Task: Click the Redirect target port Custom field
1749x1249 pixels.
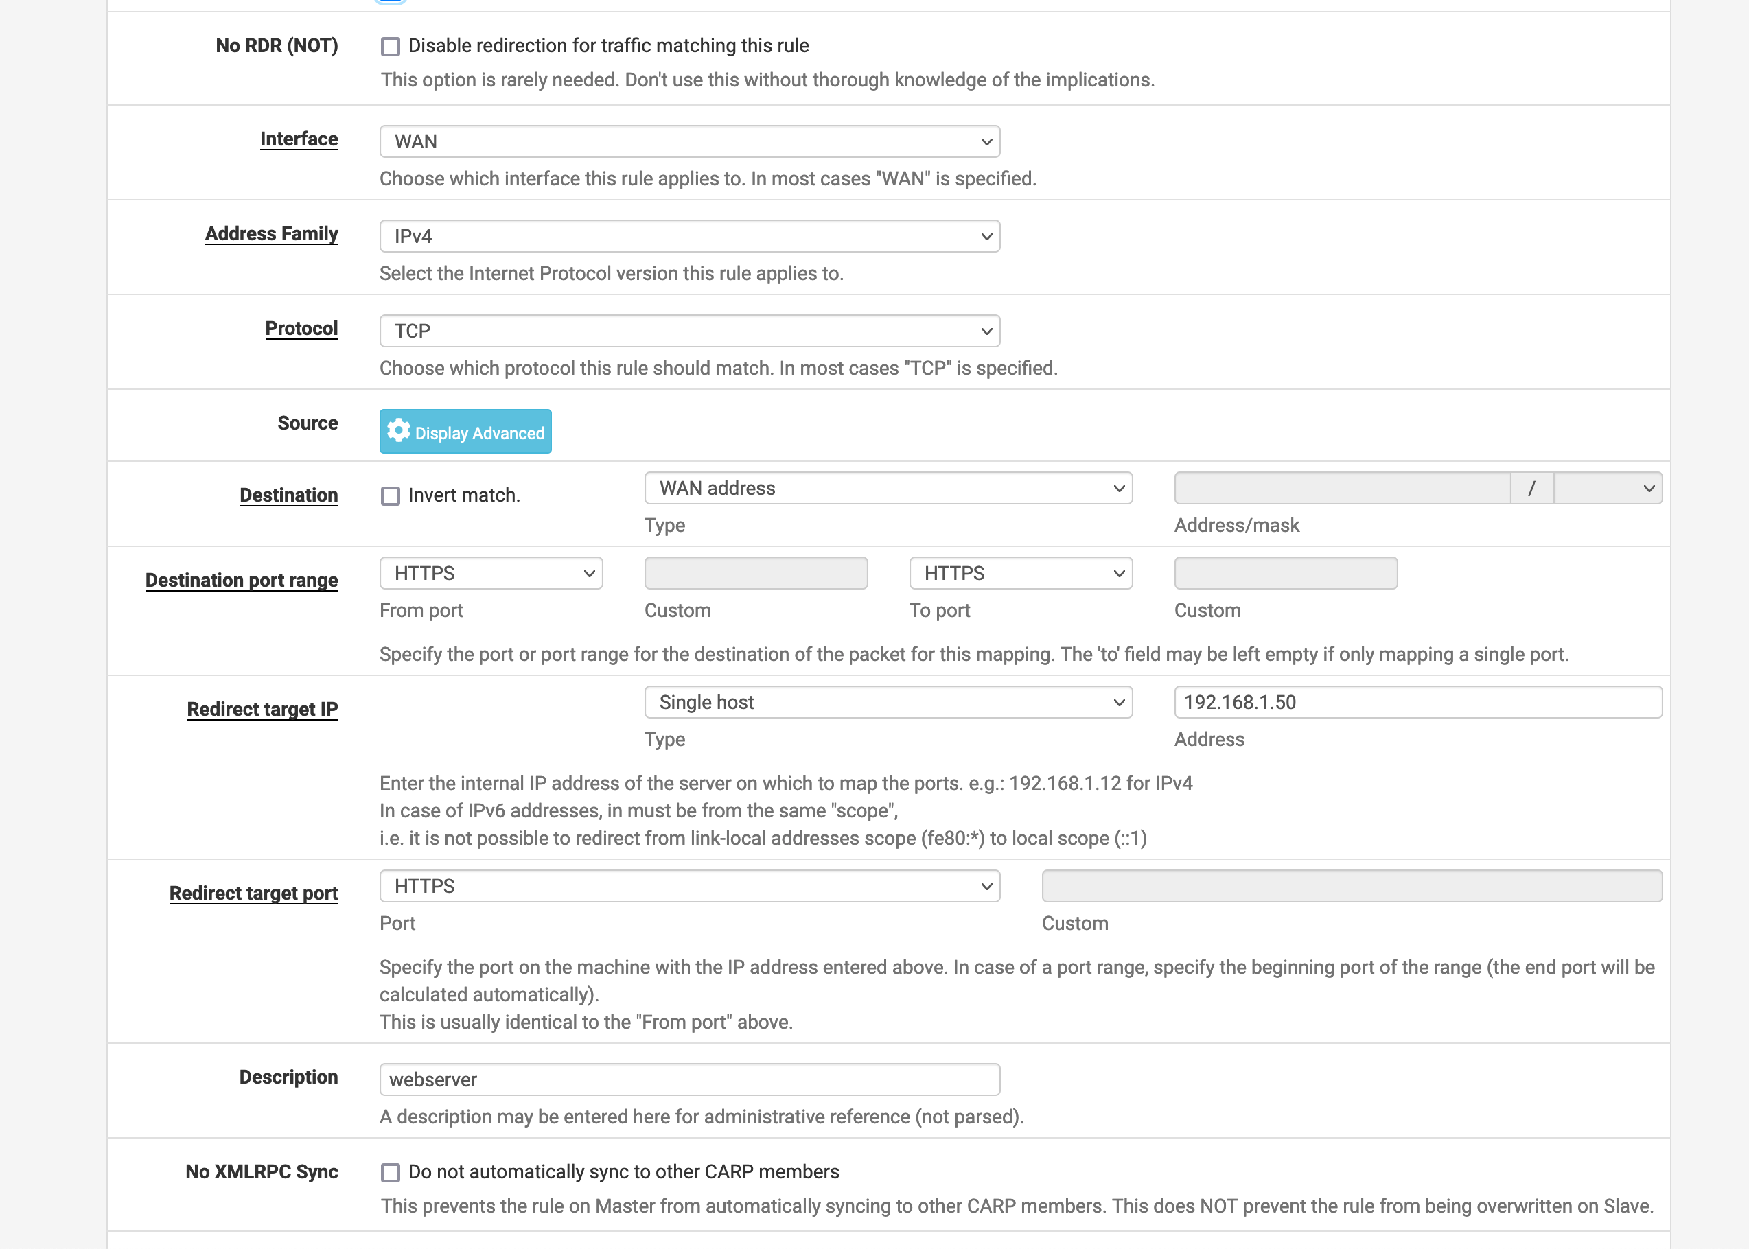Action: pyautogui.click(x=1352, y=886)
